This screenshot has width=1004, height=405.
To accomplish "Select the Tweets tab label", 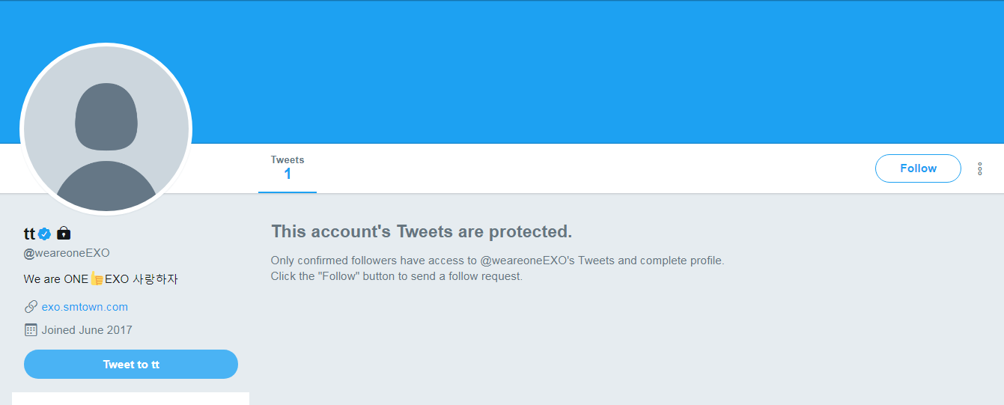I will (x=287, y=159).
